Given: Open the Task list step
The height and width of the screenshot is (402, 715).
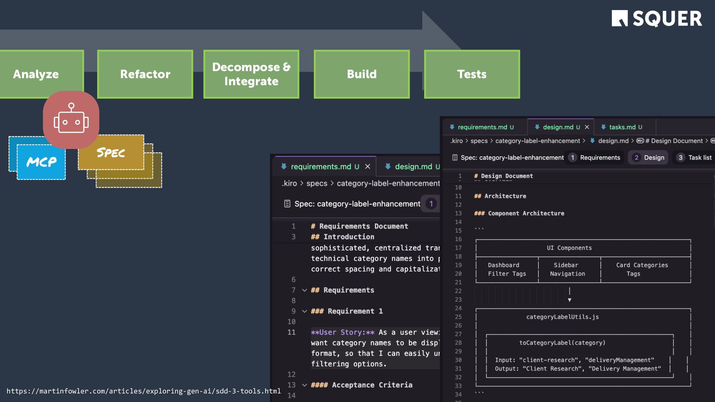Looking at the screenshot, I should pos(694,157).
